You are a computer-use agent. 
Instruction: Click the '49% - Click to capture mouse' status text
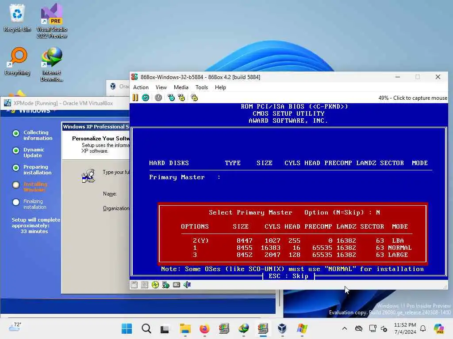(413, 98)
